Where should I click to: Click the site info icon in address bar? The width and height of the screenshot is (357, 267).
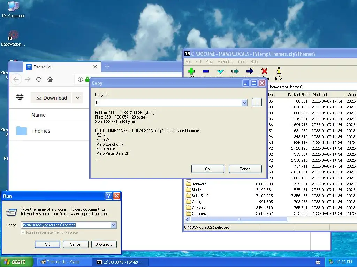[x=81, y=79]
